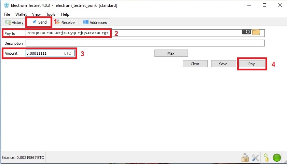Select the Send tab
The height and width of the screenshot is (164, 287).
click(x=39, y=22)
